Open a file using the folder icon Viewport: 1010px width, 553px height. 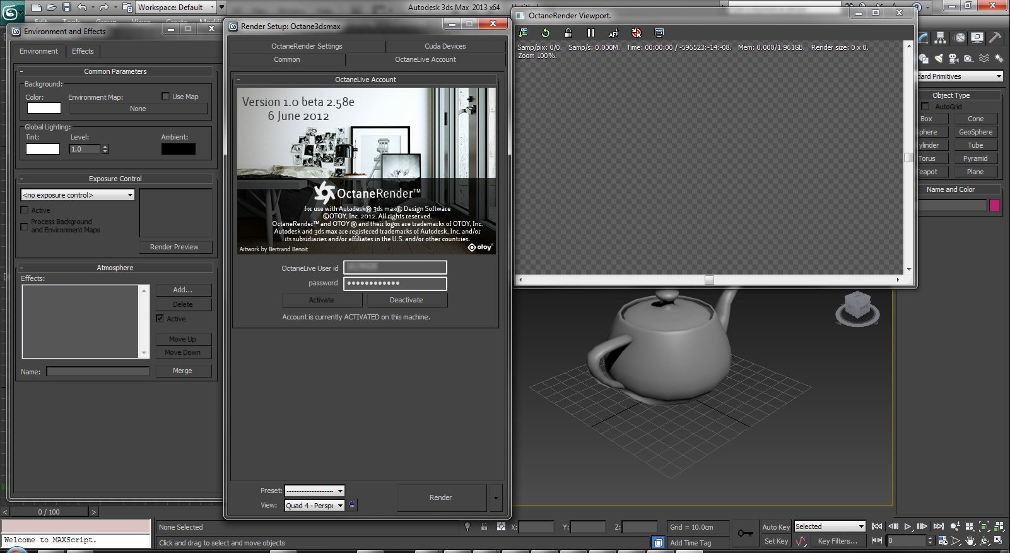[52, 8]
